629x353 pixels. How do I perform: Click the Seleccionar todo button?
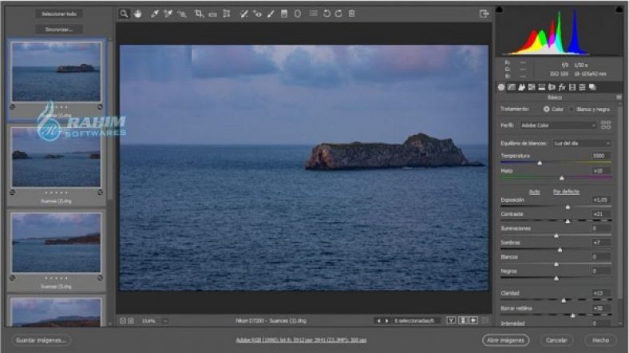pos(59,14)
